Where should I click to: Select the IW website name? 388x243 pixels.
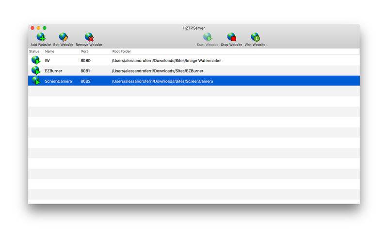[x=47, y=60]
